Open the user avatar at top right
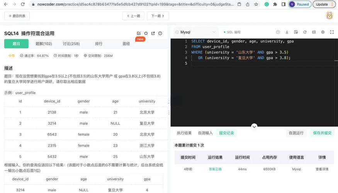 pyautogui.click(x=330, y=15)
